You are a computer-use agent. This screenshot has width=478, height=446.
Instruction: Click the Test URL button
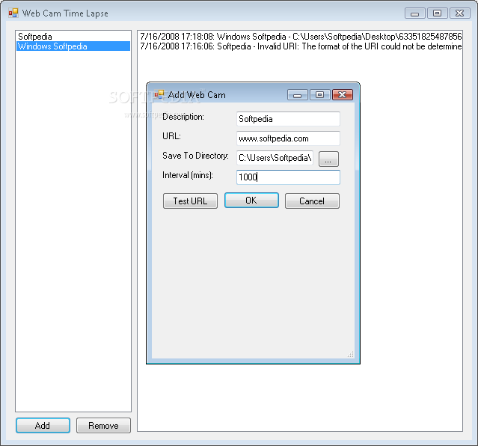coord(190,201)
